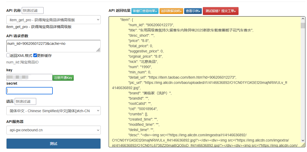Click the 查看示例 button
The height and width of the screenshot is (152, 307).
193,11
